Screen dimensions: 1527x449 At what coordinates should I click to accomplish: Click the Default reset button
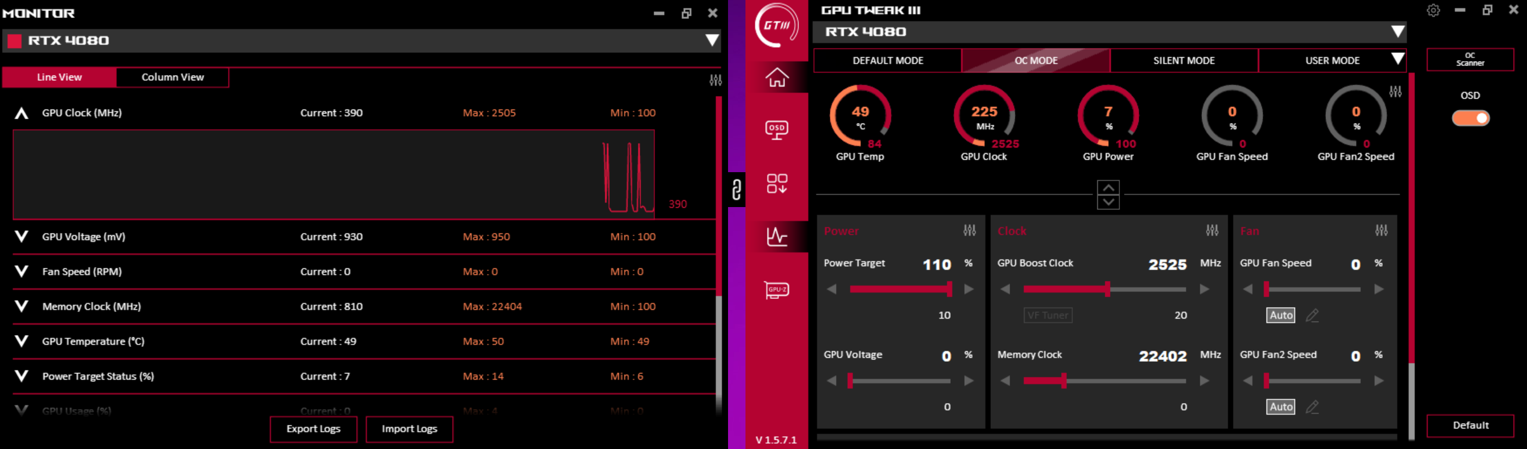point(1470,425)
